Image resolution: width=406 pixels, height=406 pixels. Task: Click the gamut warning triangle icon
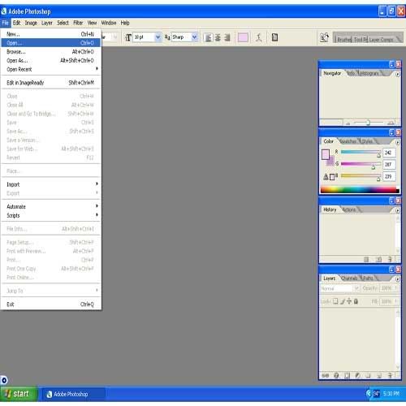326,177
